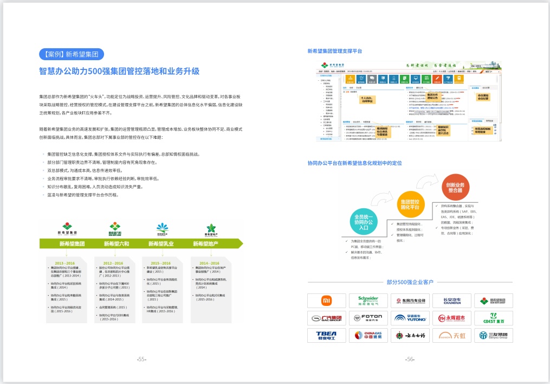Select the bullet beginning 知识分布散乱,复用困难
The width and height of the screenshot is (550, 384).
pyautogui.click(x=95, y=187)
